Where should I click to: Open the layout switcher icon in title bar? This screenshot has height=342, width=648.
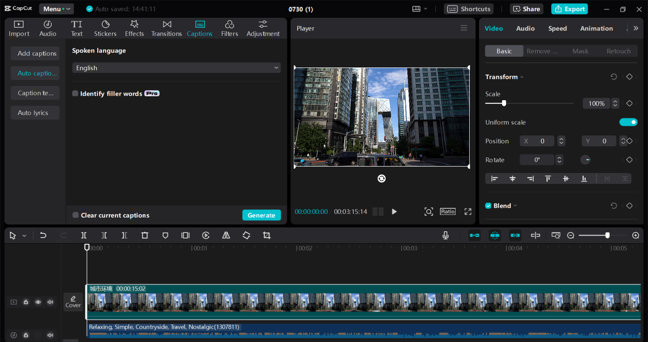coord(420,9)
